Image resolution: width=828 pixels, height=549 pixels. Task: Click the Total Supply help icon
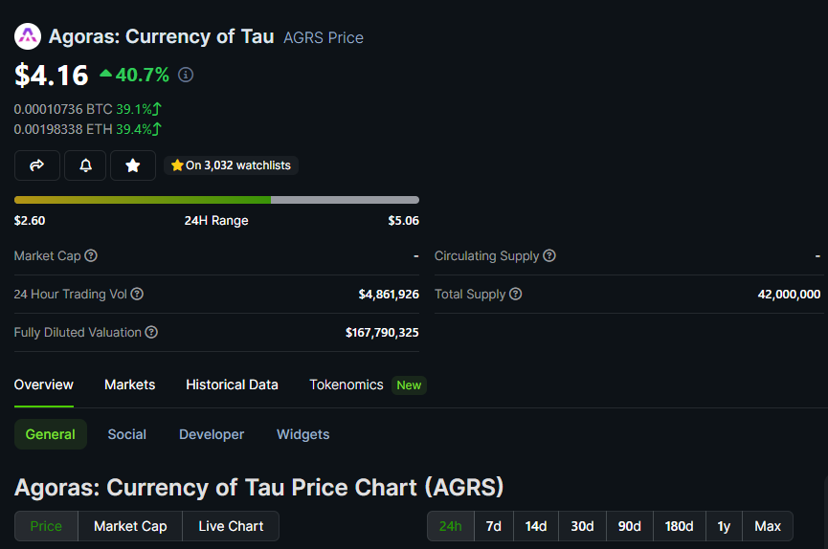tap(515, 294)
